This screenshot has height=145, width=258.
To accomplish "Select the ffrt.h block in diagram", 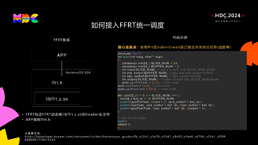I will [57, 82].
